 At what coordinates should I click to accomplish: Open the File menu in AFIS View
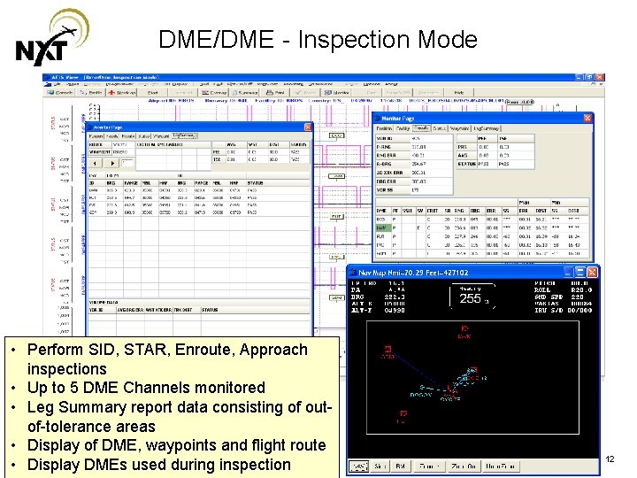[58, 84]
